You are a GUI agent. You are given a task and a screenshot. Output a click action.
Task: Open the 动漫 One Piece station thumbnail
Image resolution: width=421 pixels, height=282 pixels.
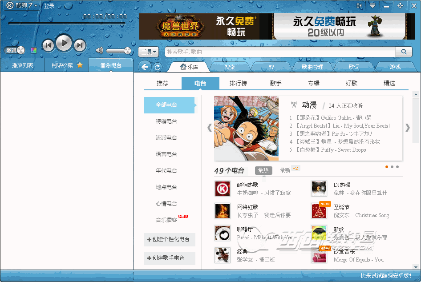(x=246, y=128)
